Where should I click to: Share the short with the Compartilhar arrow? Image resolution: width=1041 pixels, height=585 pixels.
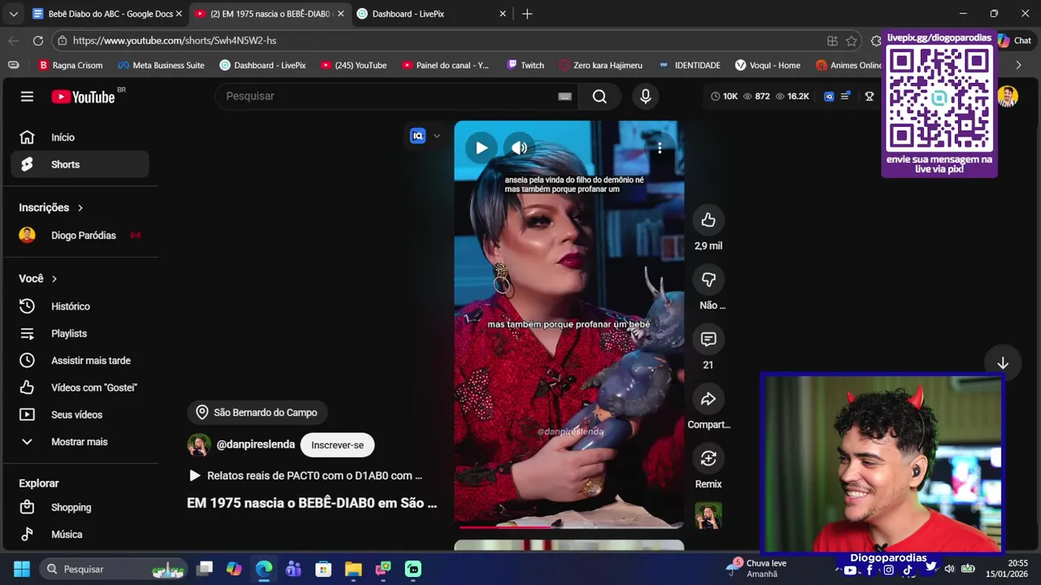[x=708, y=399]
